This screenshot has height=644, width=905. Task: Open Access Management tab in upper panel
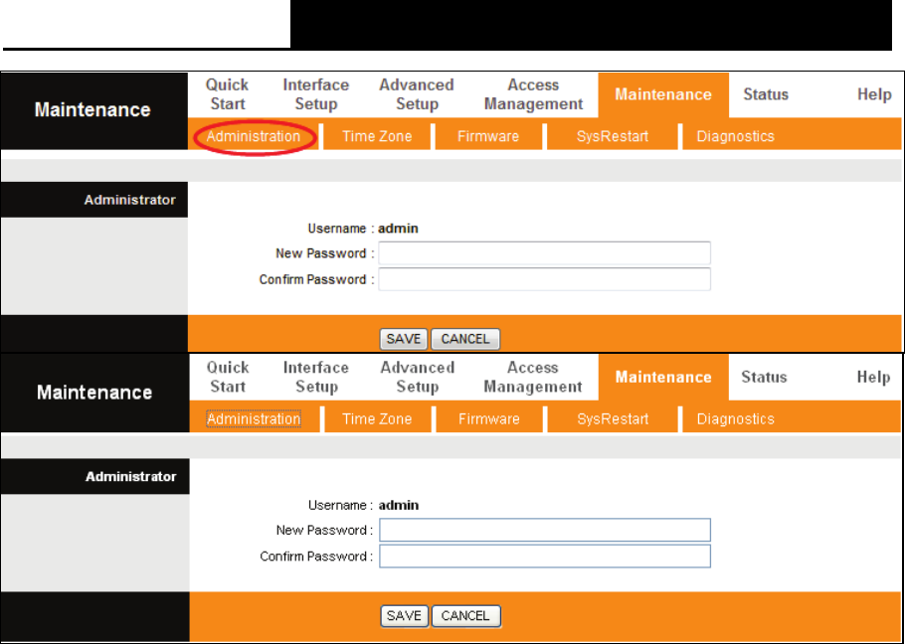pyautogui.click(x=533, y=94)
